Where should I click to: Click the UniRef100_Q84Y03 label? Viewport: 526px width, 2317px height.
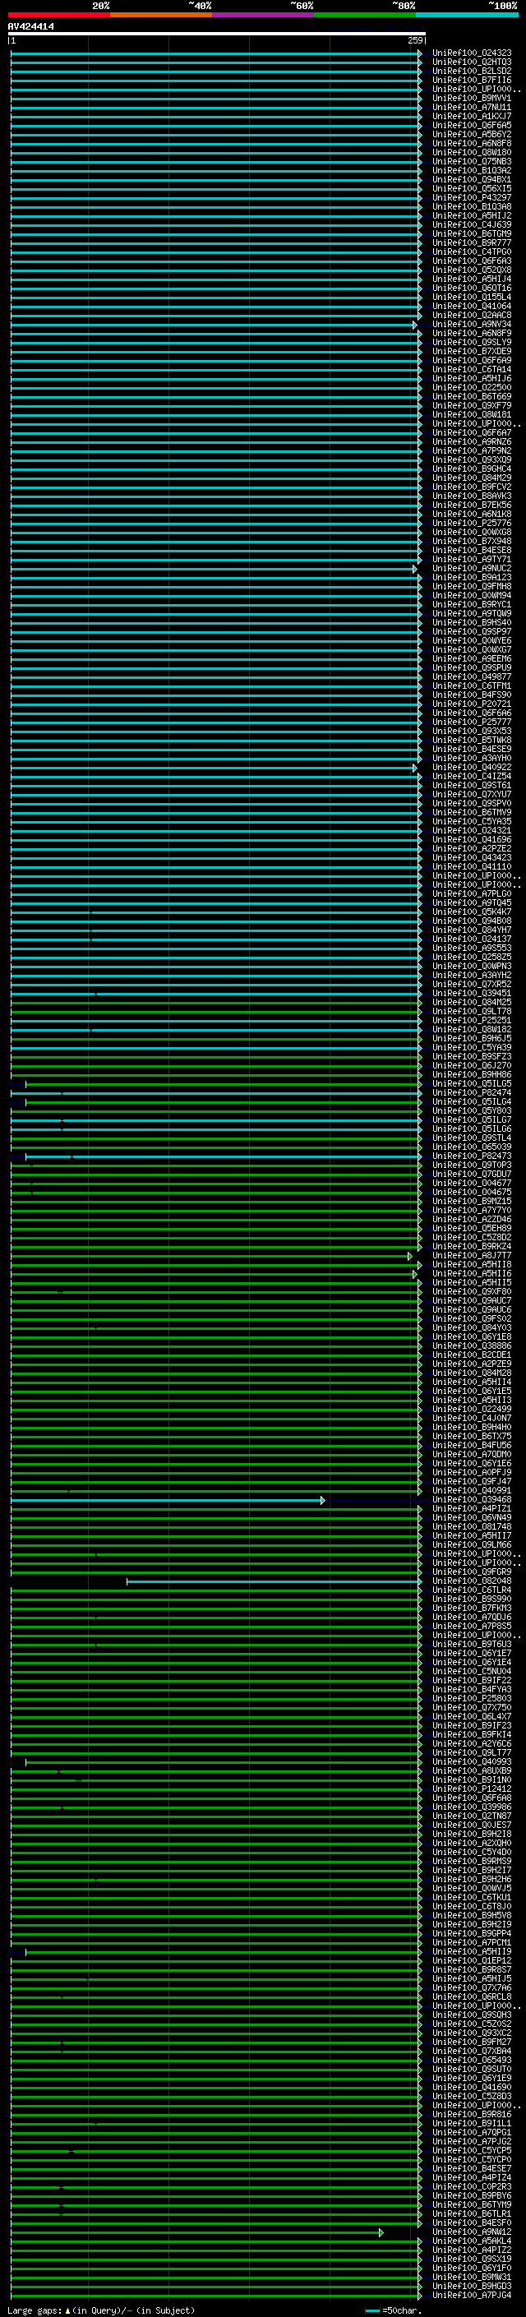pyautogui.click(x=472, y=1327)
